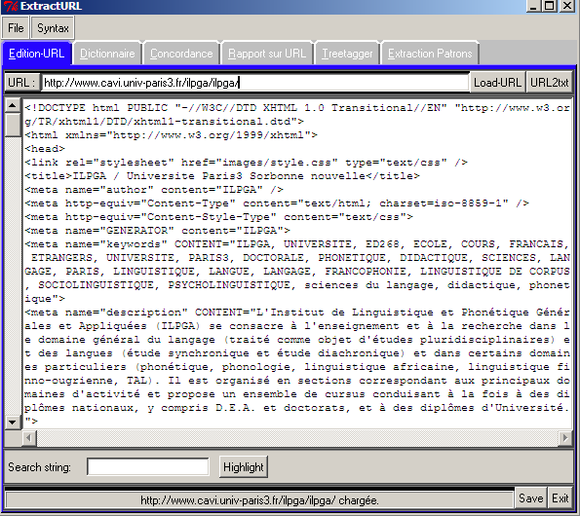The image size is (580, 516).
Task: Click the URL2txt button
Action: pos(550,83)
